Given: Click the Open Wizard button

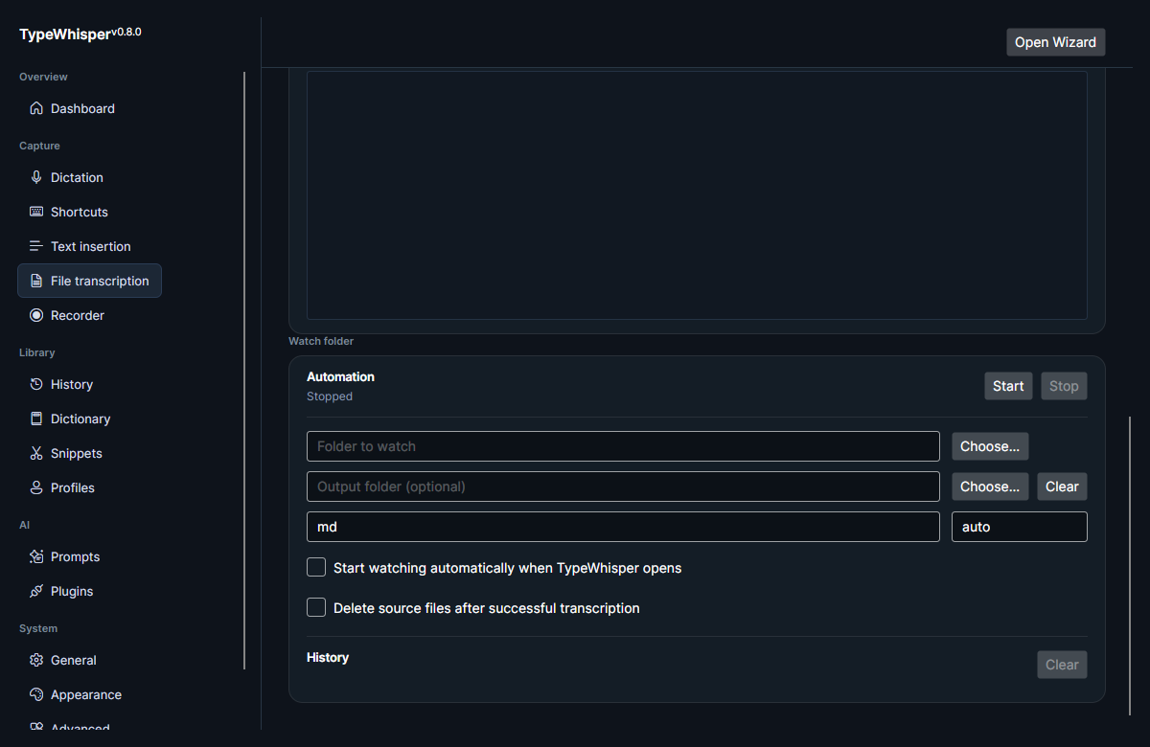Looking at the screenshot, I should pos(1055,42).
